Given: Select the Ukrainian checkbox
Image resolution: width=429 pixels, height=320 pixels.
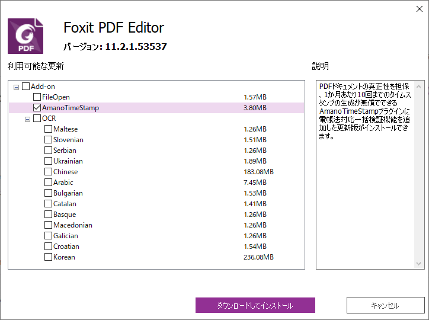Looking at the screenshot, I should tap(48, 161).
